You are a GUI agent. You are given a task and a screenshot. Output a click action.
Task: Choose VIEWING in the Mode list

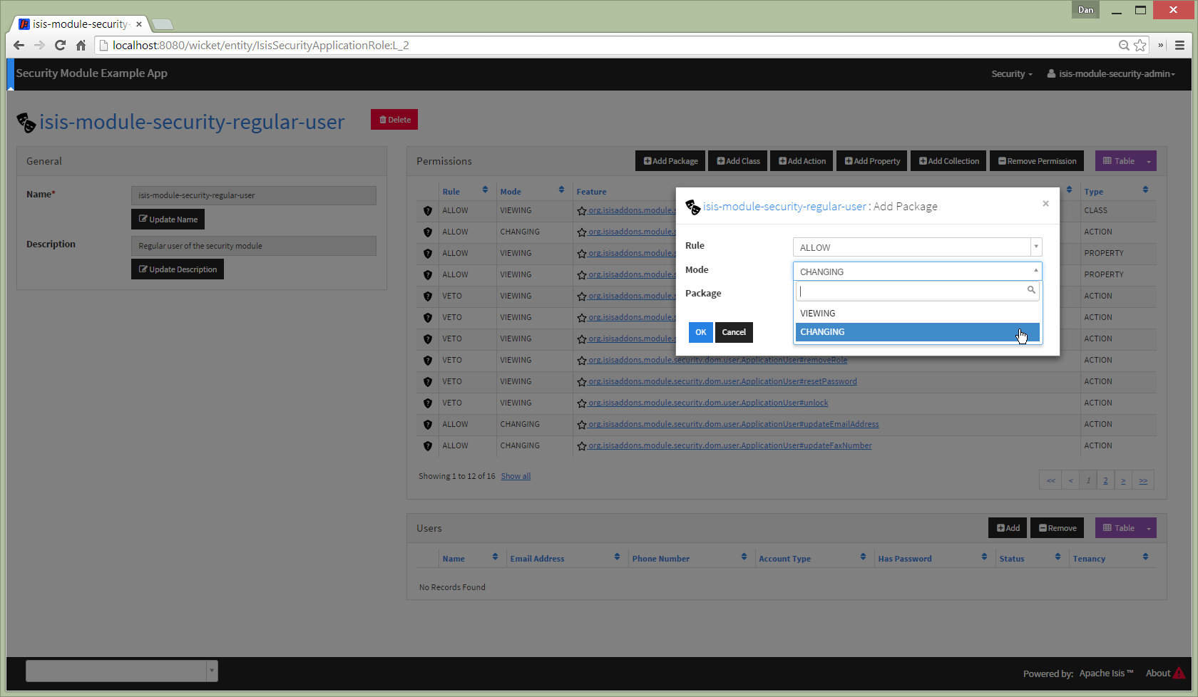[x=917, y=314]
